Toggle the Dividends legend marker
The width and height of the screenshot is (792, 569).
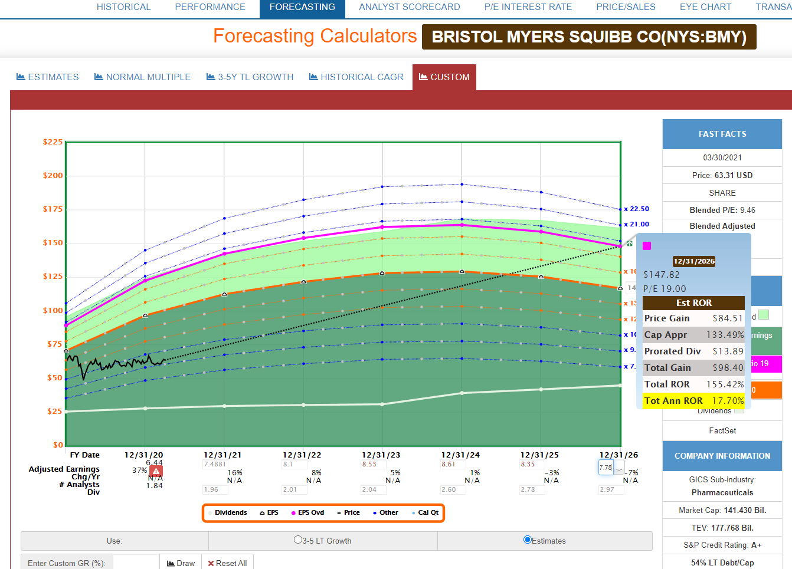(x=210, y=513)
